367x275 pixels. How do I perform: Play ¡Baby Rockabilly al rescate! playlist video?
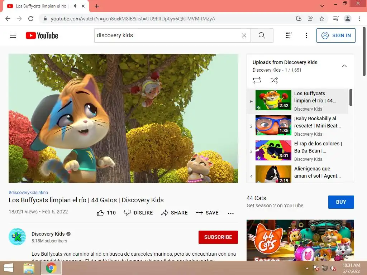298,126
